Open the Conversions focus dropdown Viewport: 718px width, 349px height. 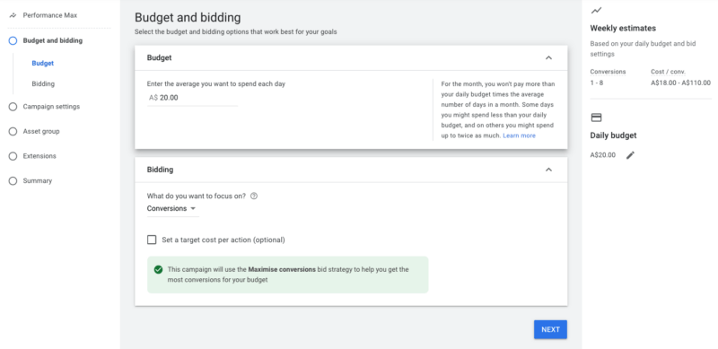click(172, 209)
